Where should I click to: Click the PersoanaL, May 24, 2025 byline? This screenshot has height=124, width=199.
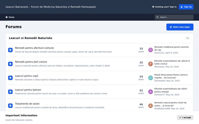click(166, 67)
